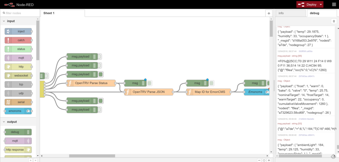
Task: Click the canvas vertical scrollbar thumb
Action: click(x=271, y=29)
